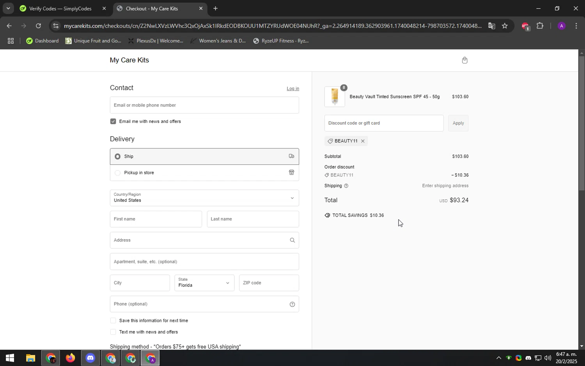Click the sunscreen product thumbnail

click(335, 97)
